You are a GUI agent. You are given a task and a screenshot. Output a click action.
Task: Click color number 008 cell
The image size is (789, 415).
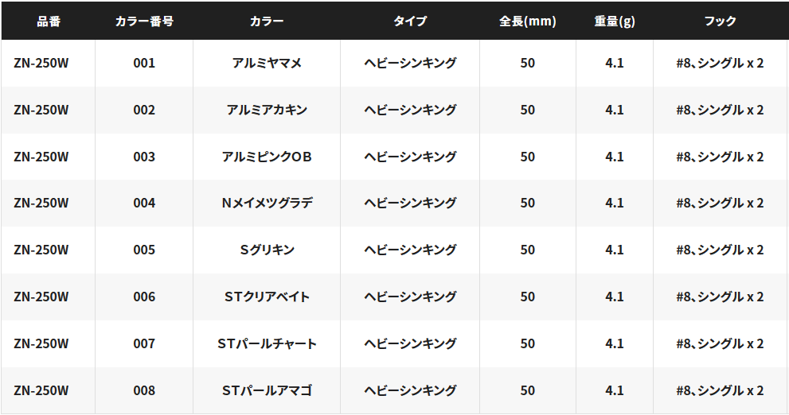(144, 390)
